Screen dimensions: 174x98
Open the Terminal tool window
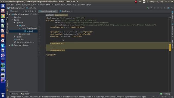(14, 94)
